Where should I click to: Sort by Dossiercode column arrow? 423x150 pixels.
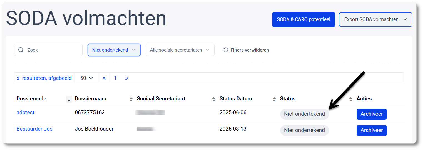click(x=69, y=99)
